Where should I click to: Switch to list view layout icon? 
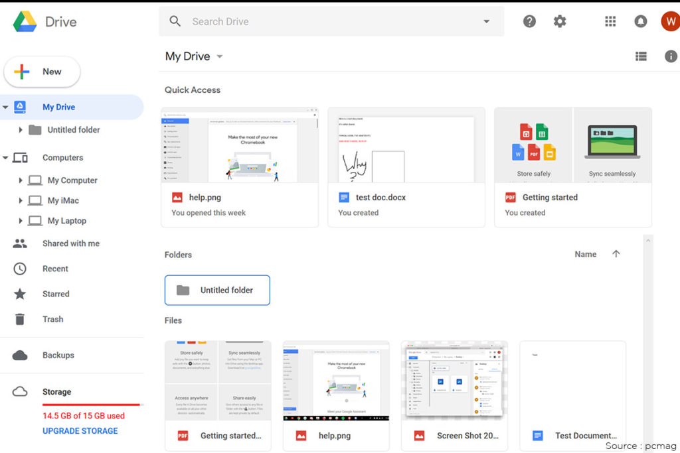641,56
